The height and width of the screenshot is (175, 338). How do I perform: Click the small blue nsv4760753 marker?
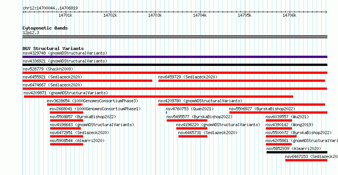click(166, 112)
